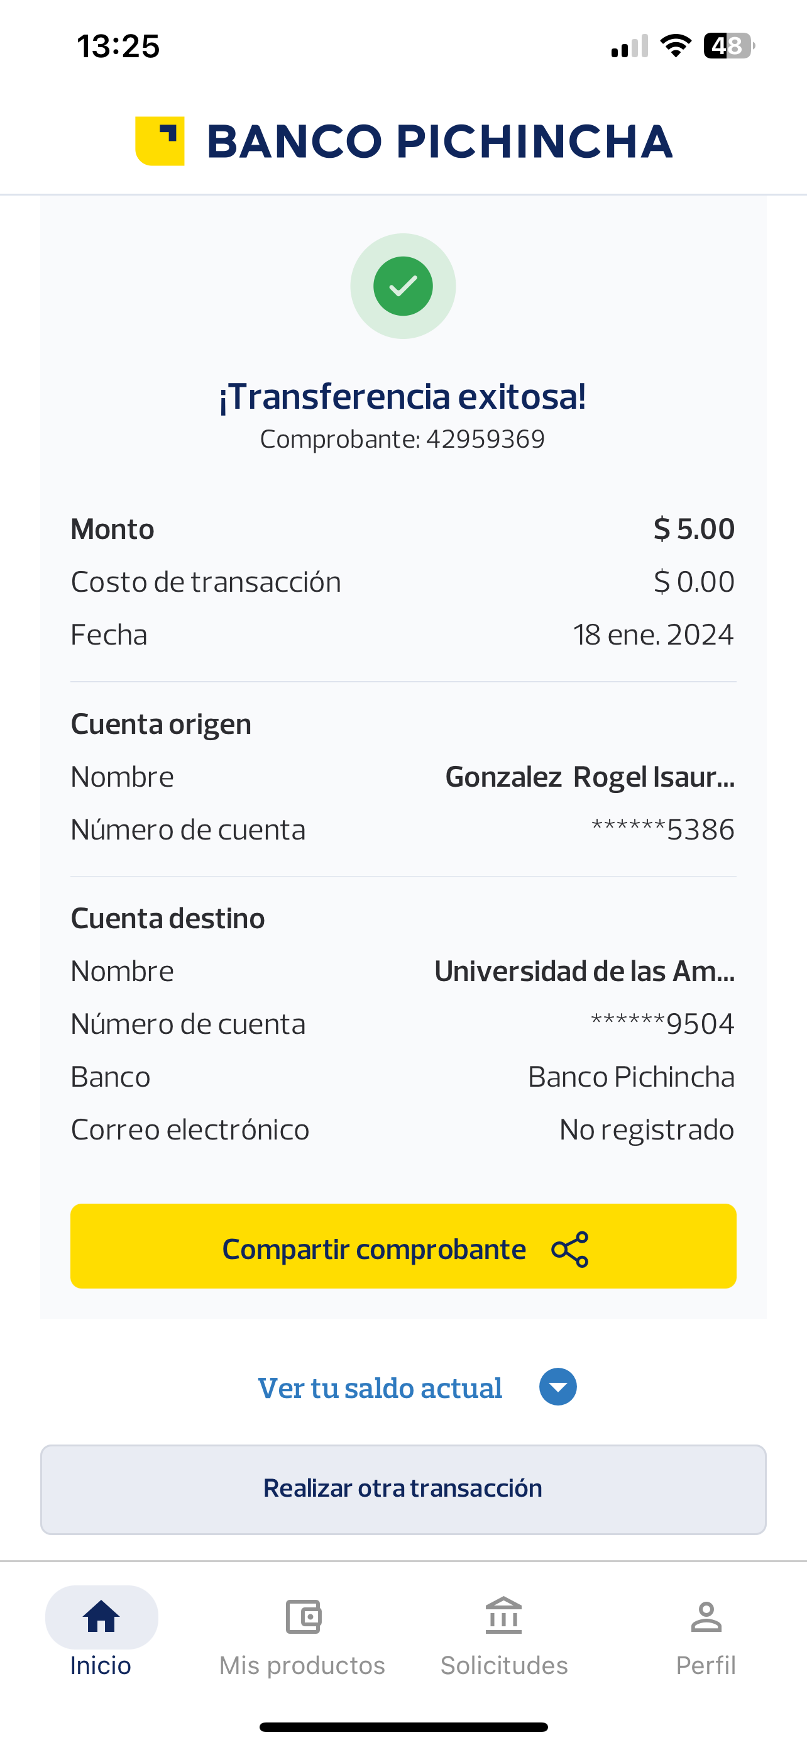Tap the home indicator bar at bottom
807x1747 pixels.
[x=403, y=1727]
